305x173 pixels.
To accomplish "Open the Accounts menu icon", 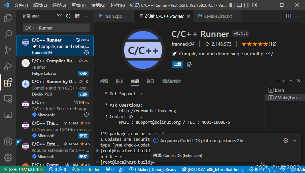I will [8, 141].
